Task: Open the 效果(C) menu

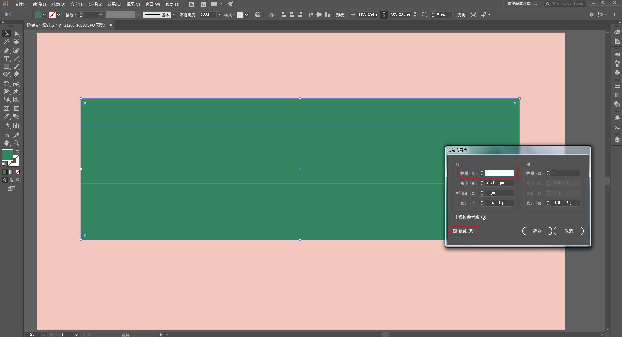Action: (x=114, y=4)
